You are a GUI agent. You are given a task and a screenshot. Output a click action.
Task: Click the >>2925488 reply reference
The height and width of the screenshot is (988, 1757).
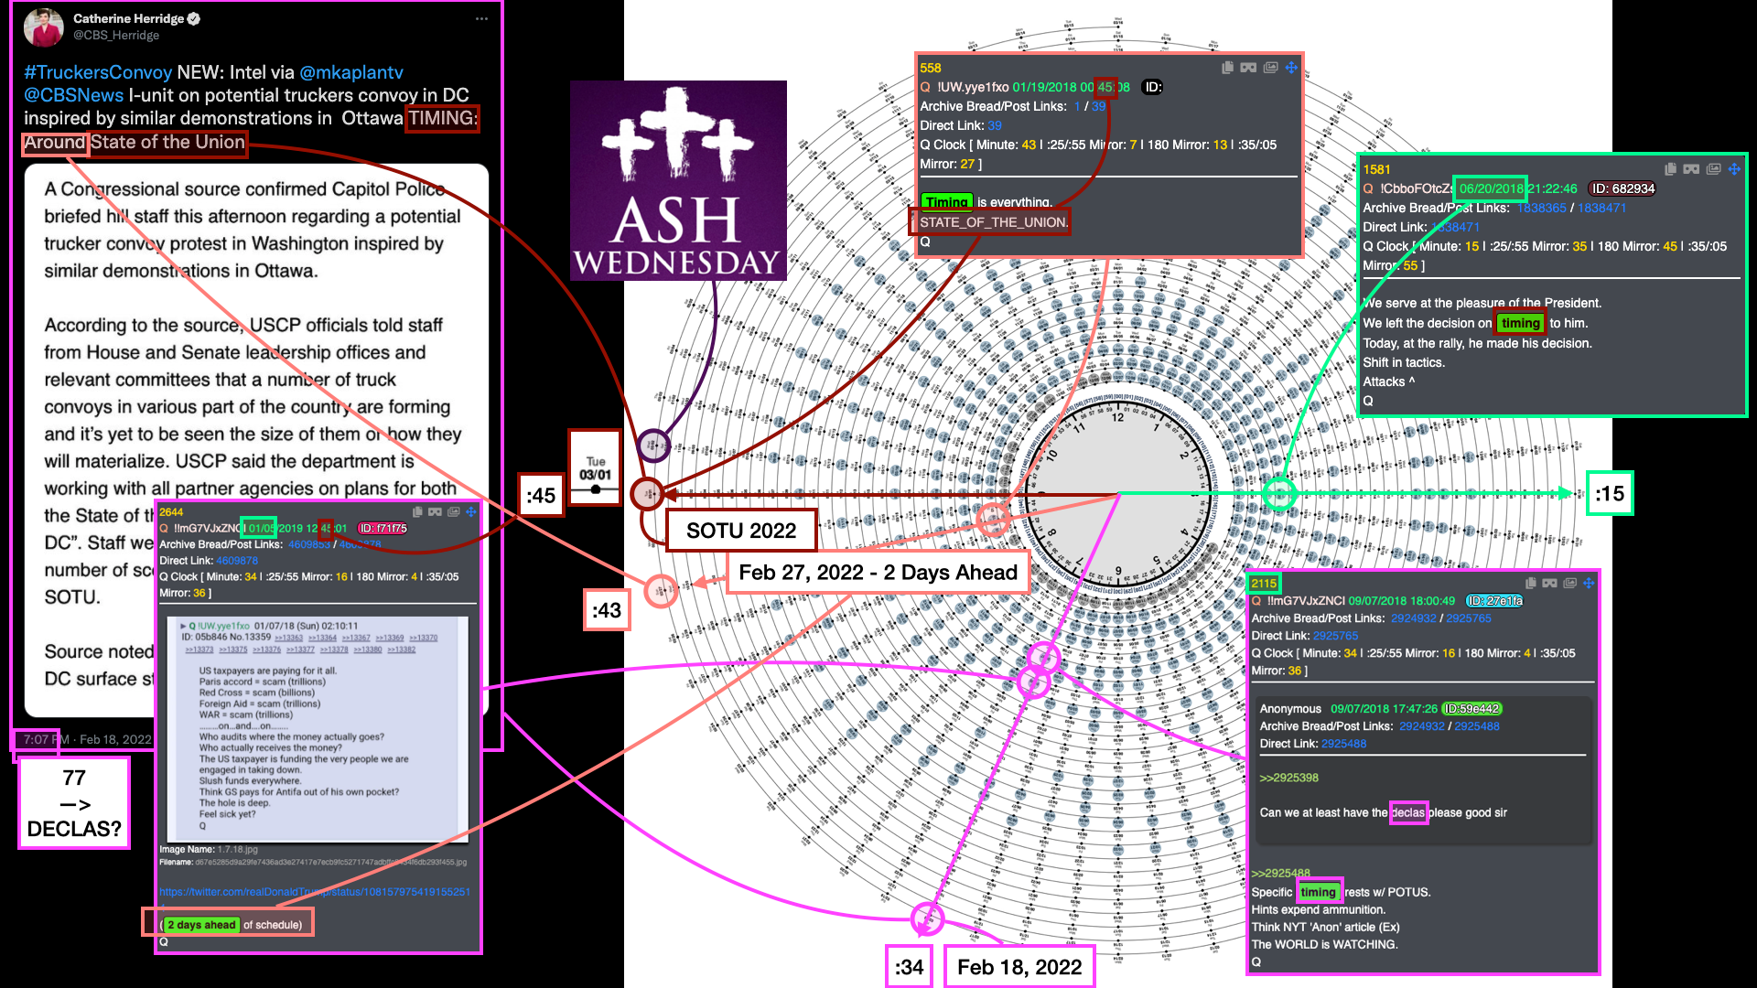[x=1281, y=873]
